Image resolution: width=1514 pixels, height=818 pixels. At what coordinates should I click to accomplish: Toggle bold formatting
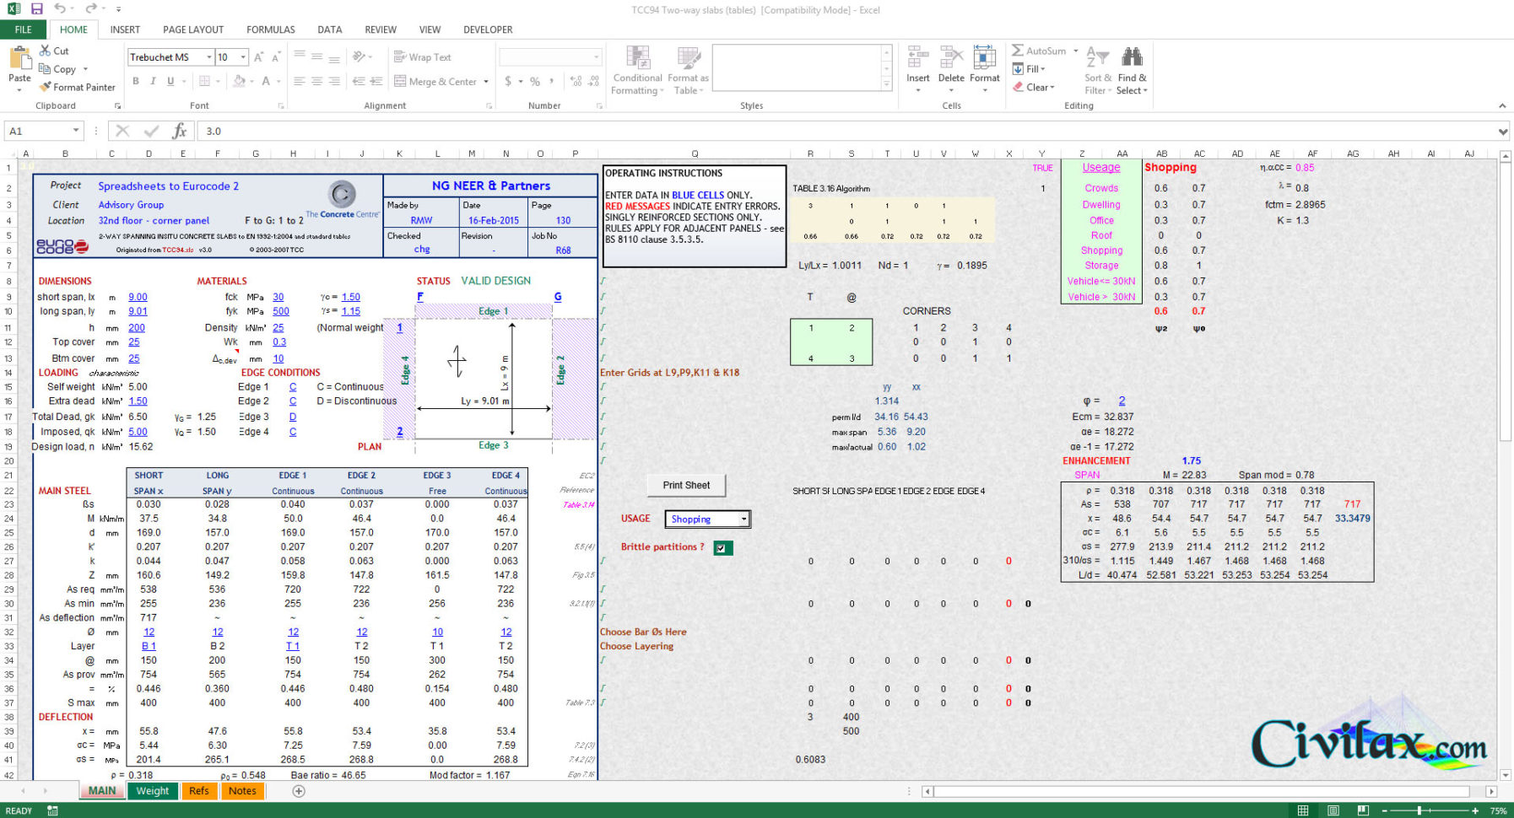(135, 81)
